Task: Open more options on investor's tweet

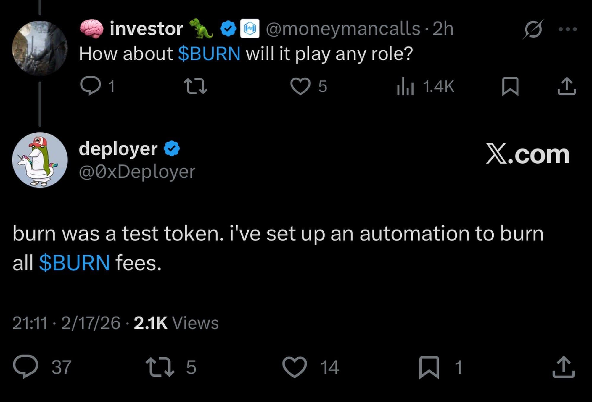Action: [x=567, y=29]
